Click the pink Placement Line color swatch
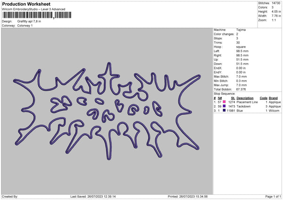Viewport: 283px width, 200px height. 224,102
